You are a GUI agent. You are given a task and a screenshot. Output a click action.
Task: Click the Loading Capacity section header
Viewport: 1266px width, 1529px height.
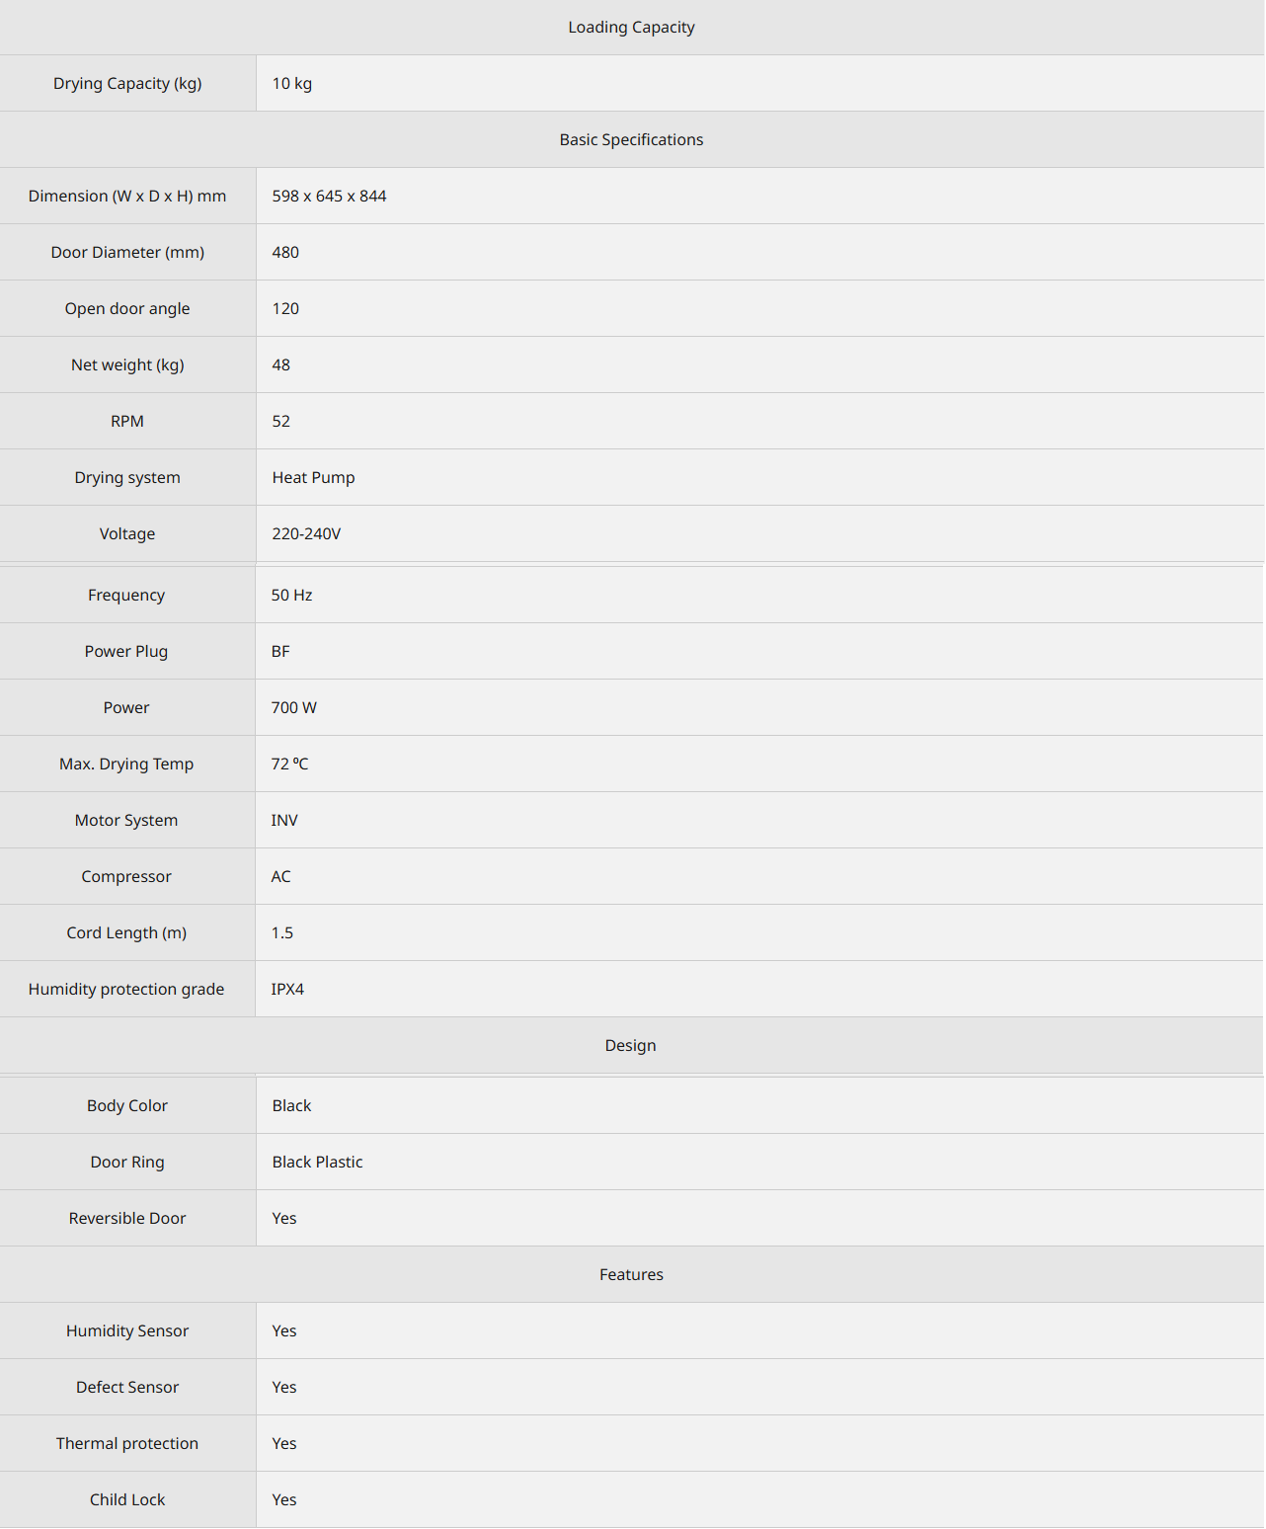point(631,28)
